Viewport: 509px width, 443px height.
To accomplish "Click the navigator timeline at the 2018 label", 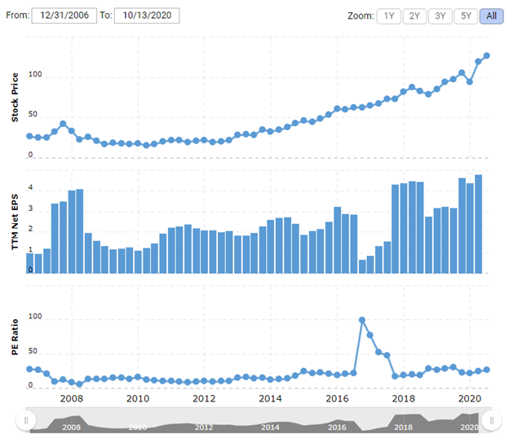I will (404, 427).
